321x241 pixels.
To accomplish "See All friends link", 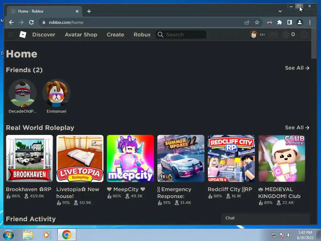I will click(297, 68).
